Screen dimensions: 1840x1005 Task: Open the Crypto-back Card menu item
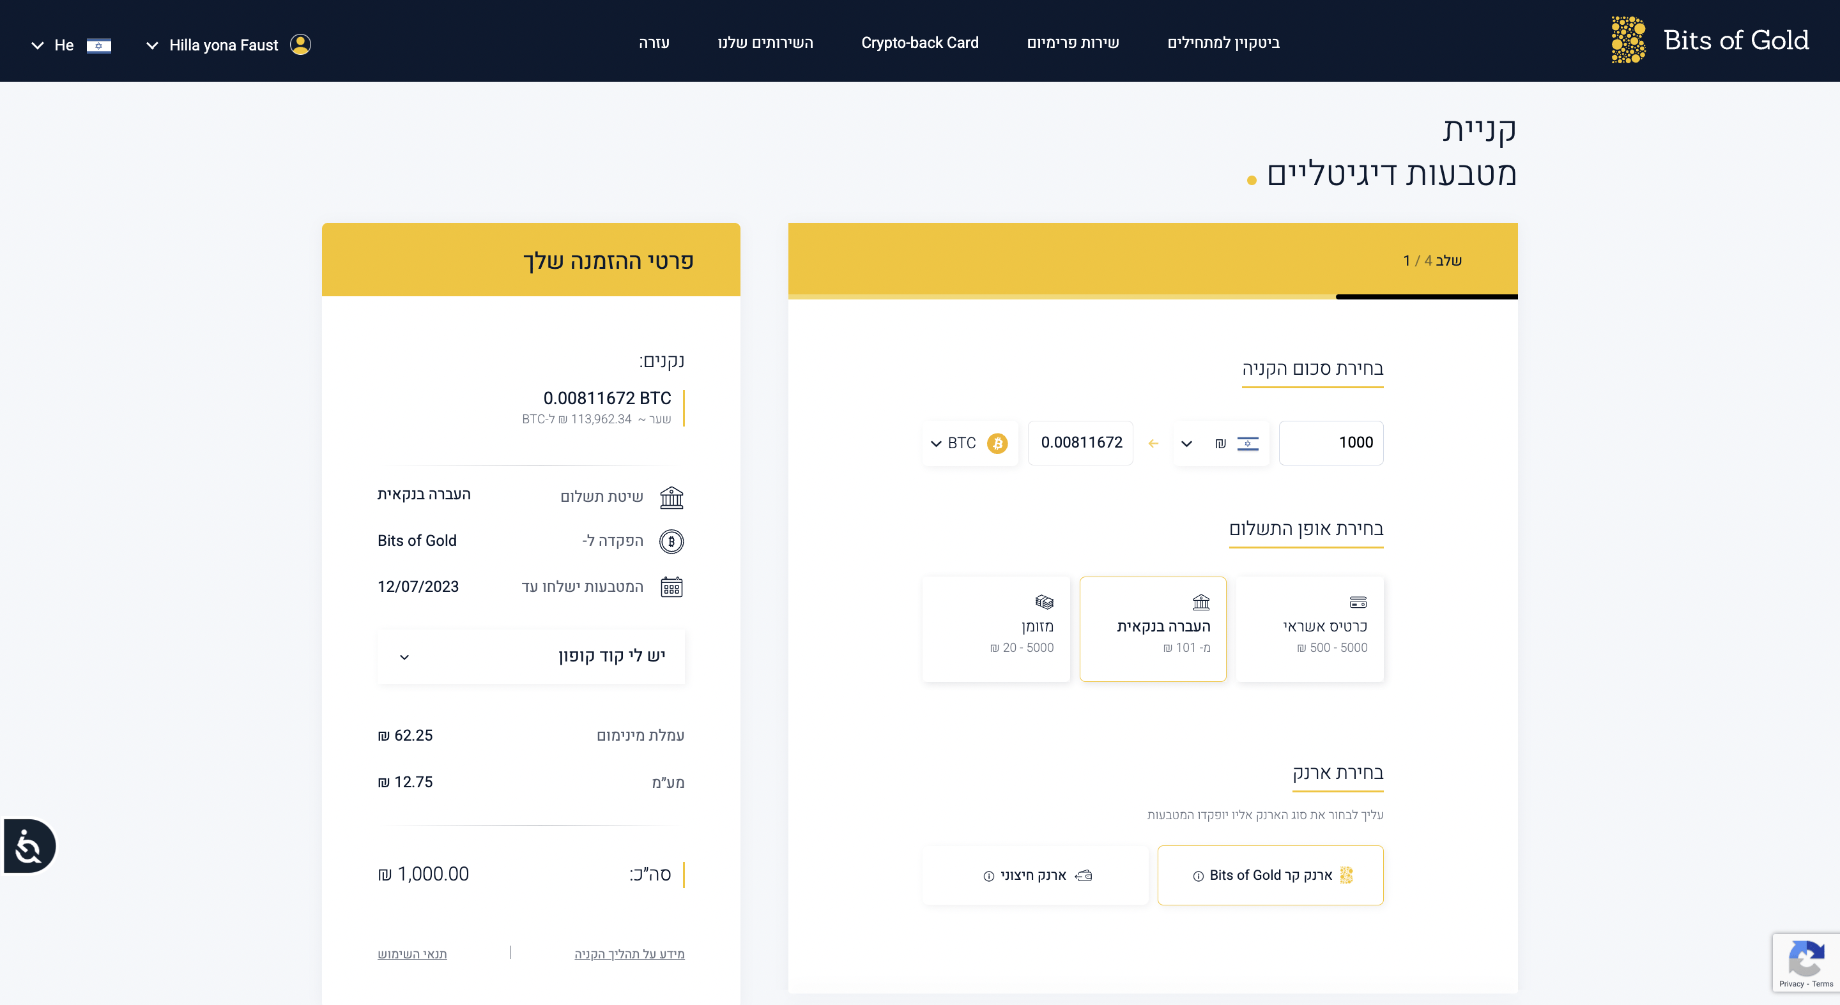pos(920,42)
